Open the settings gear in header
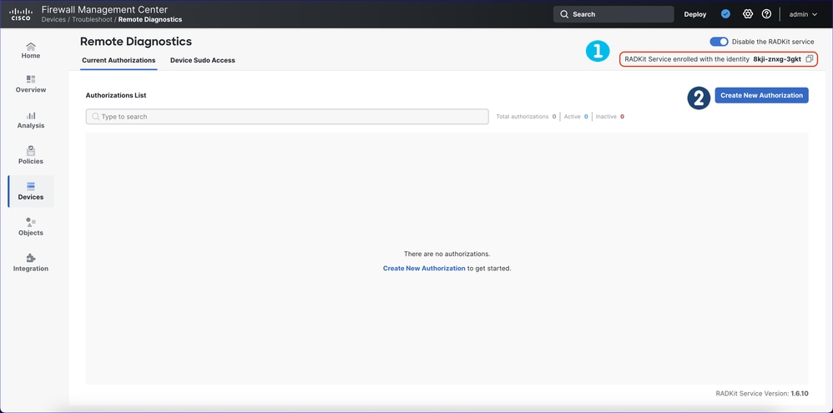This screenshot has height=413, width=833. [748, 14]
